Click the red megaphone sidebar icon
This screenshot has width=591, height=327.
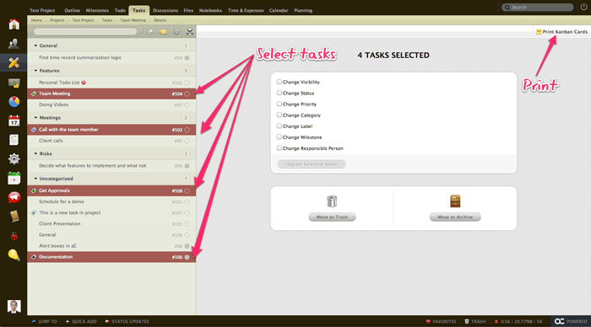tap(14, 197)
